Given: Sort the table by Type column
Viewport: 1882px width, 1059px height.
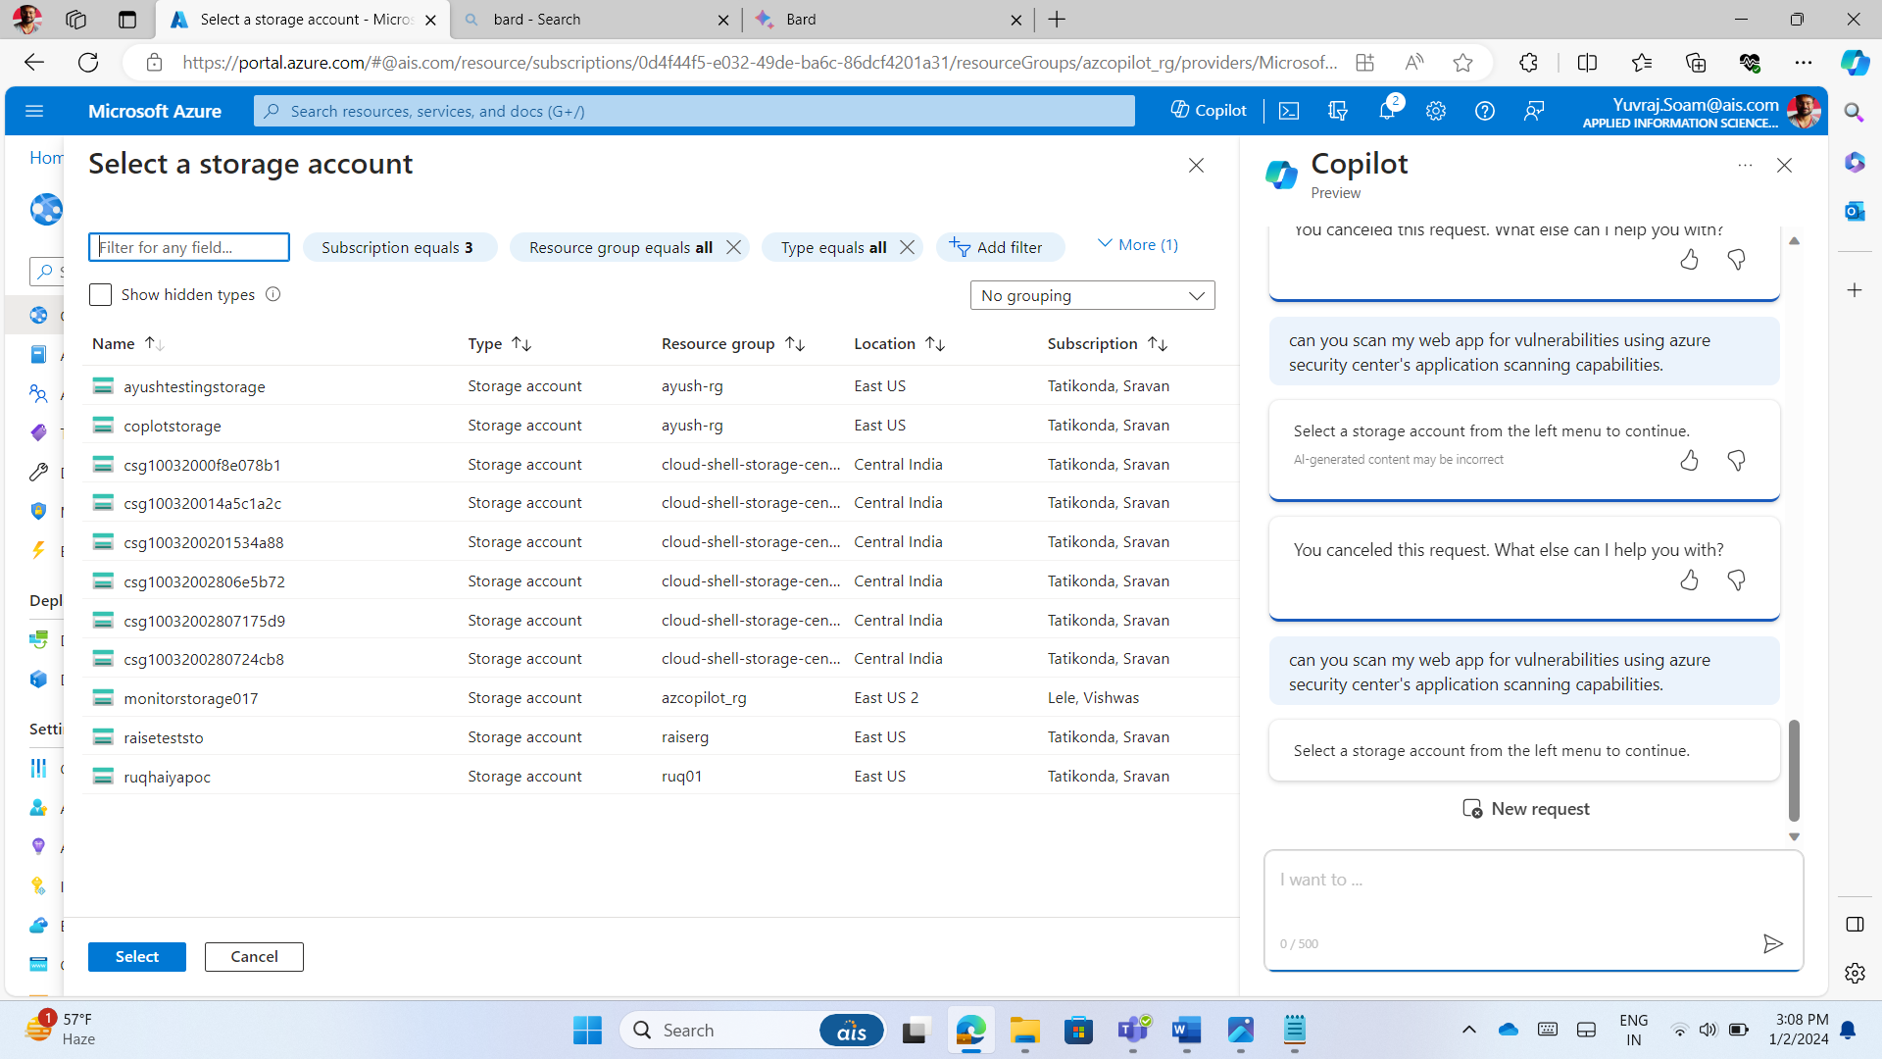Looking at the screenshot, I should (x=499, y=344).
